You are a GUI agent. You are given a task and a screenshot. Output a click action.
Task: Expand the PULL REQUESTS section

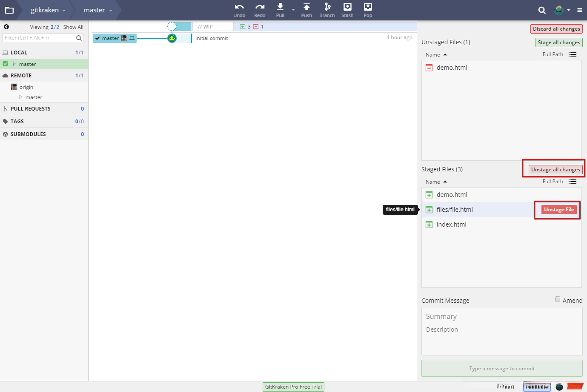(x=44, y=108)
